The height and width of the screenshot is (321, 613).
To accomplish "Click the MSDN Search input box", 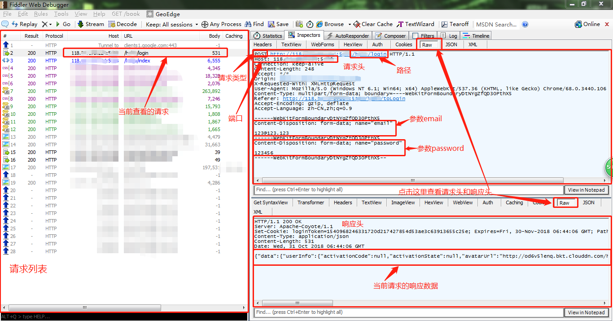I will click(x=496, y=24).
